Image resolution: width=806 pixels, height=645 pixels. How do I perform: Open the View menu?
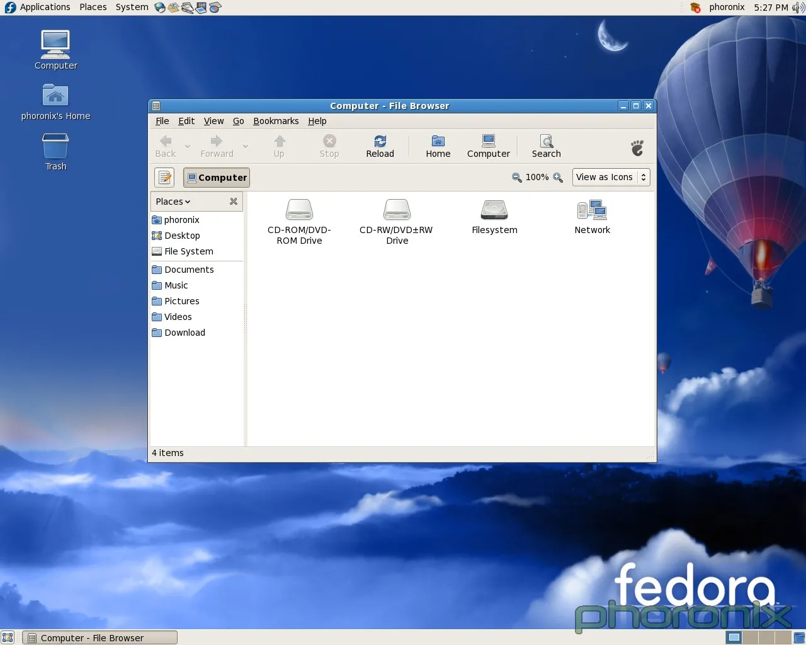[213, 121]
